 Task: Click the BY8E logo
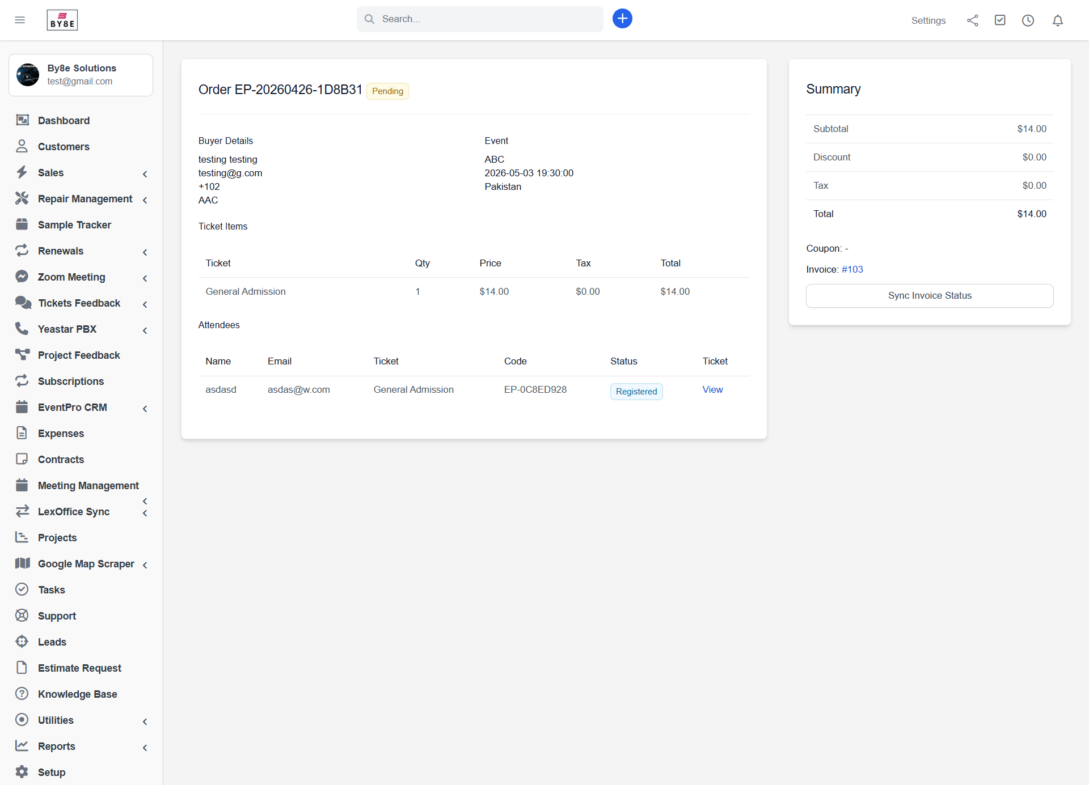[x=62, y=20]
